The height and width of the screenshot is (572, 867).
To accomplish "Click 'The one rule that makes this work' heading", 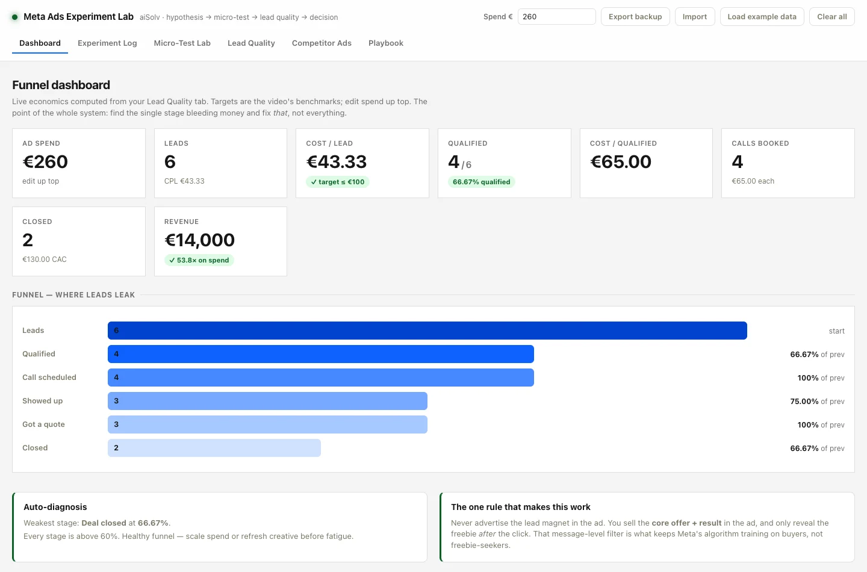I will 521,507.
